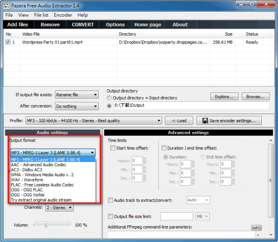The width and height of the screenshot is (278, 242).
Task: Click End time offset Hours field
Action: coord(226,164)
